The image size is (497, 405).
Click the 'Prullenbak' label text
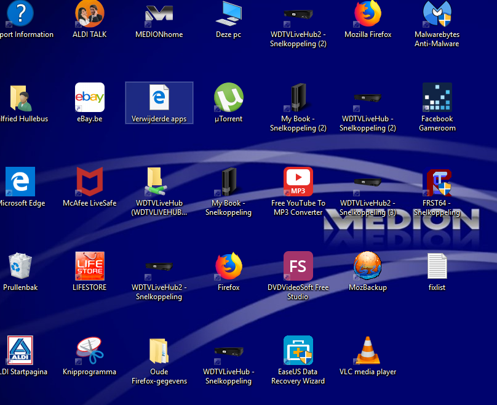pos(20,287)
